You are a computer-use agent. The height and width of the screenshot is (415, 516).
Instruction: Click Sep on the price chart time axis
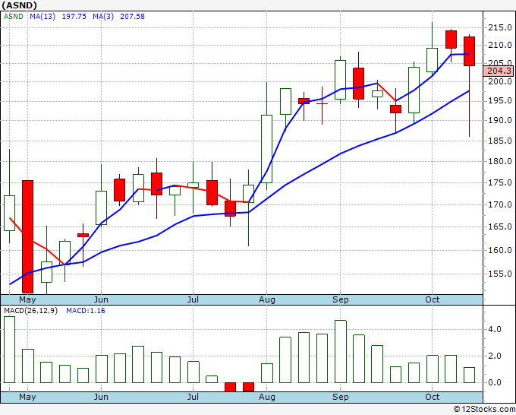click(x=340, y=299)
